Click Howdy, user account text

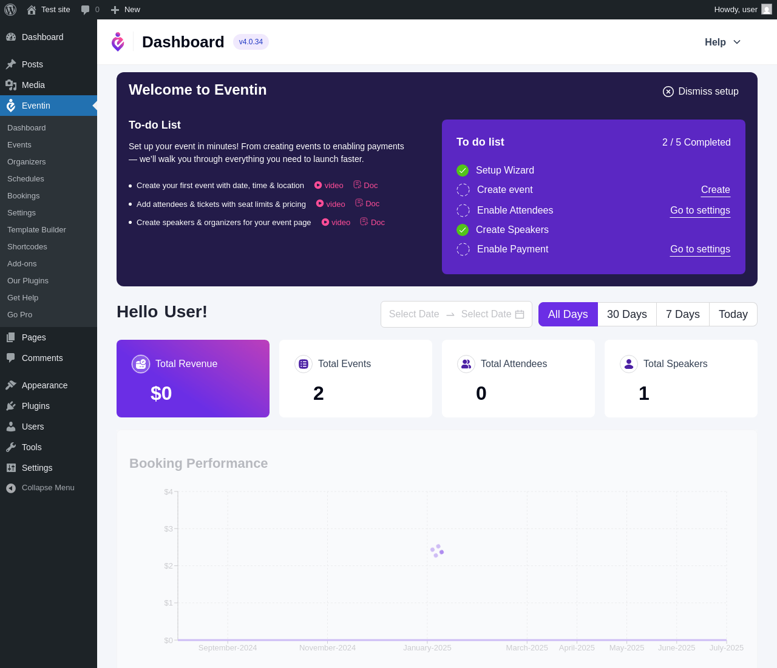[736, 10]
